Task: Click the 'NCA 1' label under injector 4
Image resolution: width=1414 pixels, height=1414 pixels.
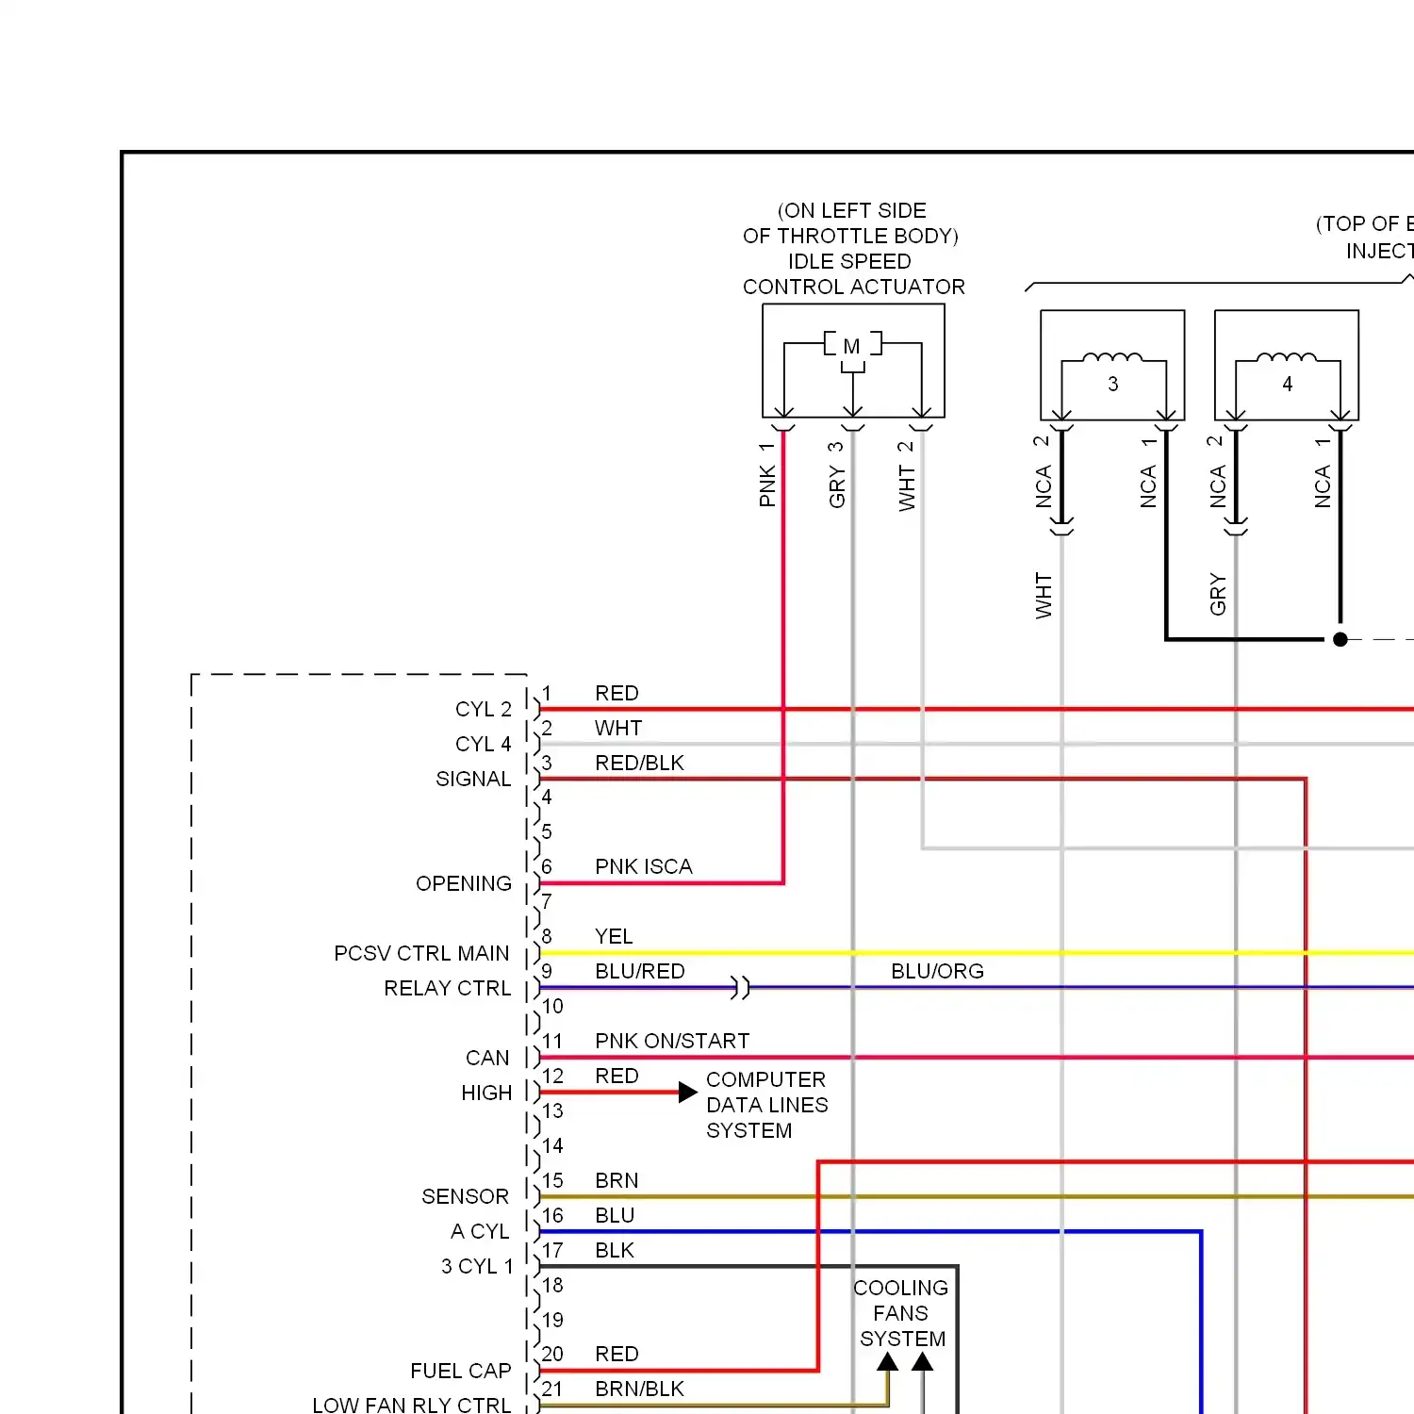Action: [x=1323, y=472]
